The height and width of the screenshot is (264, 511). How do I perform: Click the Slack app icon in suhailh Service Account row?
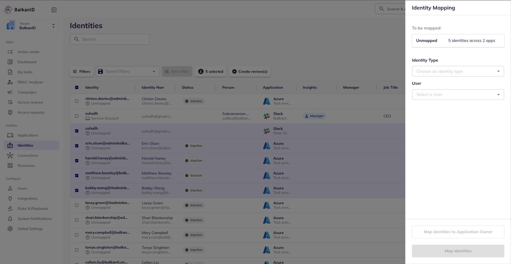[x=266, y=116]
